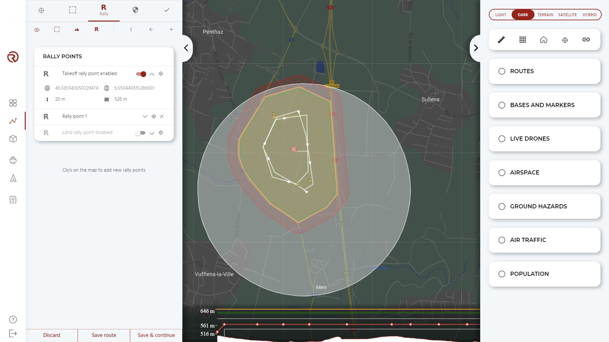
Task: Open the help question mark icon
Action: pyautogui.click(x=13, y=320)
